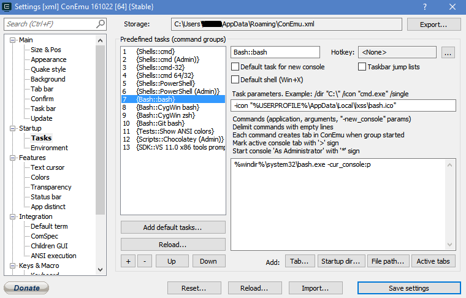Click Active tabs button
Viewport: 466px width, 298px height.
433,261
